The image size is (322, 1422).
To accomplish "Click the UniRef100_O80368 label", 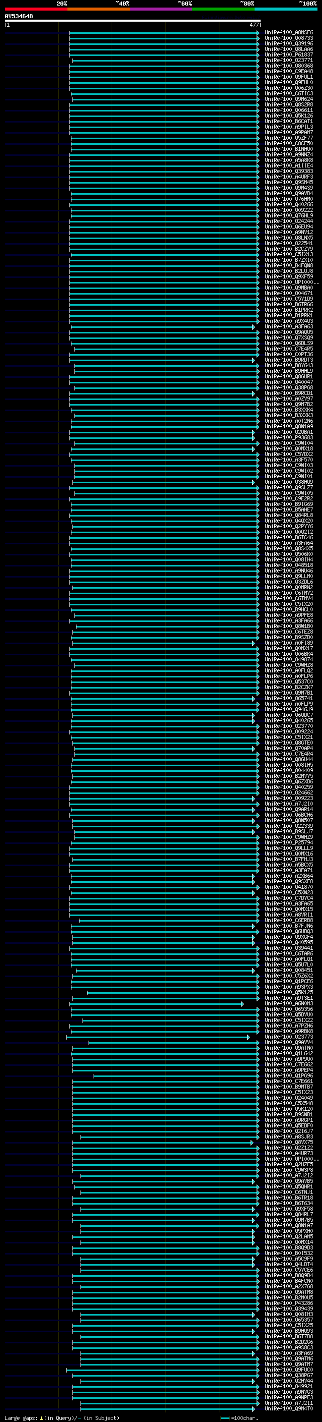I will 289,66.
